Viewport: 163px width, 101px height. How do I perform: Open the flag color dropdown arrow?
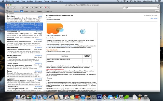[48, 8]
